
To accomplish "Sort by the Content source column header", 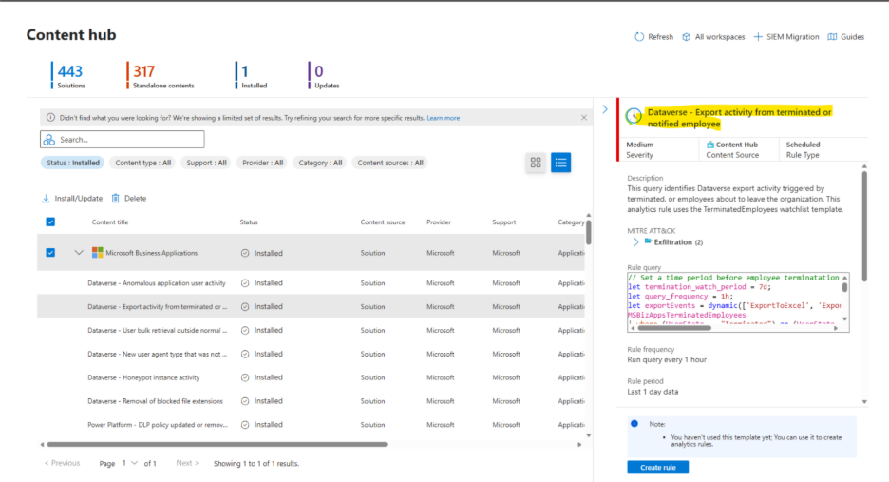I will [x=383, y=222].
